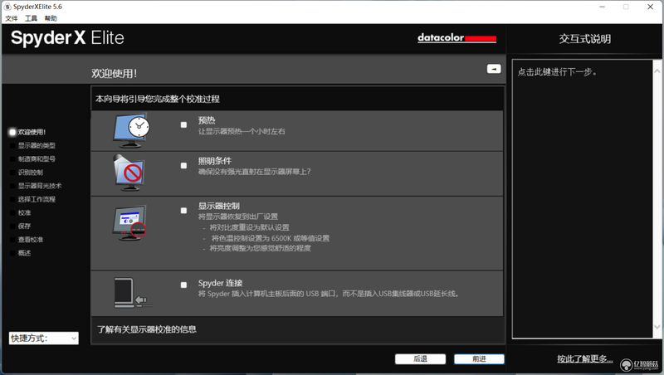The image size is (664, 375).
Task: Click the 照明条件 heading text
Action: [215, 161]
